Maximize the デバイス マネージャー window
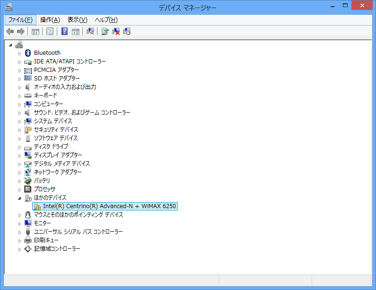This screenshot has width=376, height=290. pos(345,6)
